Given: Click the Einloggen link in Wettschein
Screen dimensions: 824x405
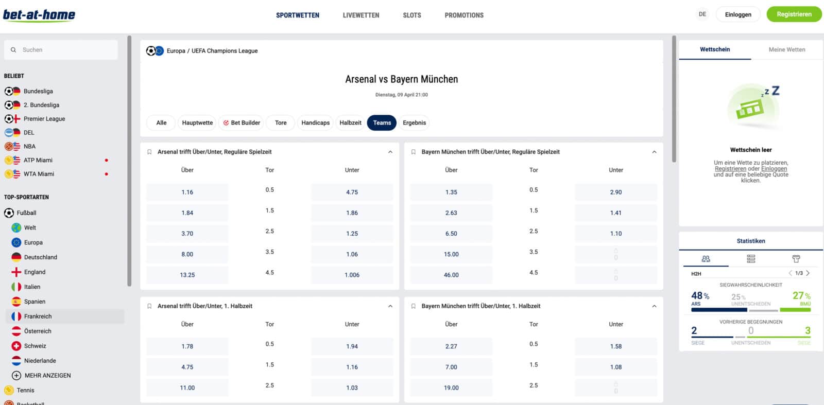Looking at the screenshot, I should tap(774, 169).
